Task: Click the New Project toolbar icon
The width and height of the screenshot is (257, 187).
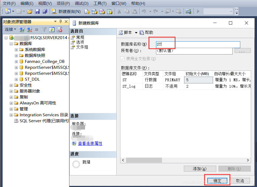Action: click(8, 11)
